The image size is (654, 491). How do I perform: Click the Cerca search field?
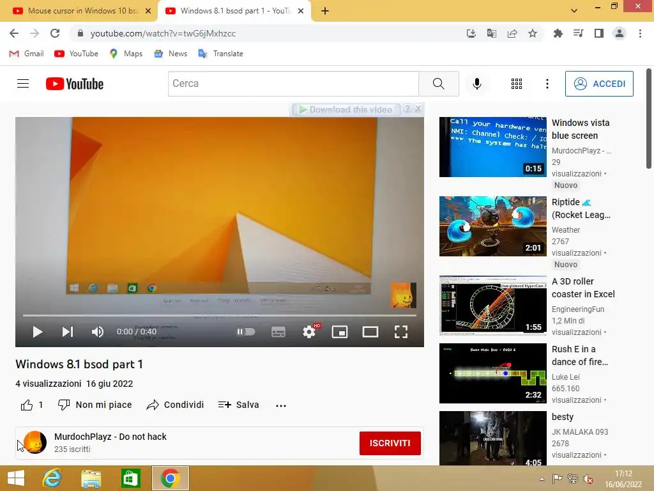point(293,84)
